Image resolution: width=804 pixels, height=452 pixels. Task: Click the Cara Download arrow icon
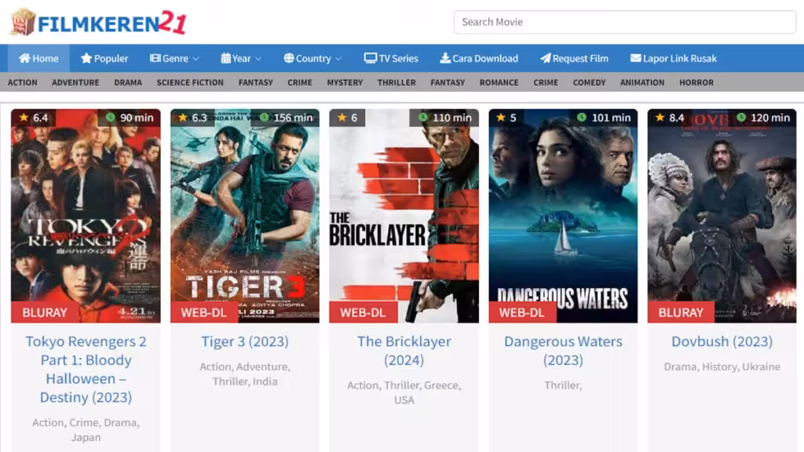[445, 58]
